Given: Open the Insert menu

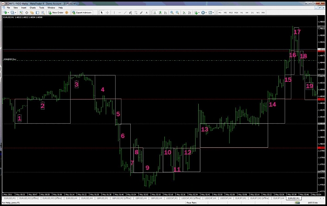Looking at the screenshot, I should [x=24, y=7].
